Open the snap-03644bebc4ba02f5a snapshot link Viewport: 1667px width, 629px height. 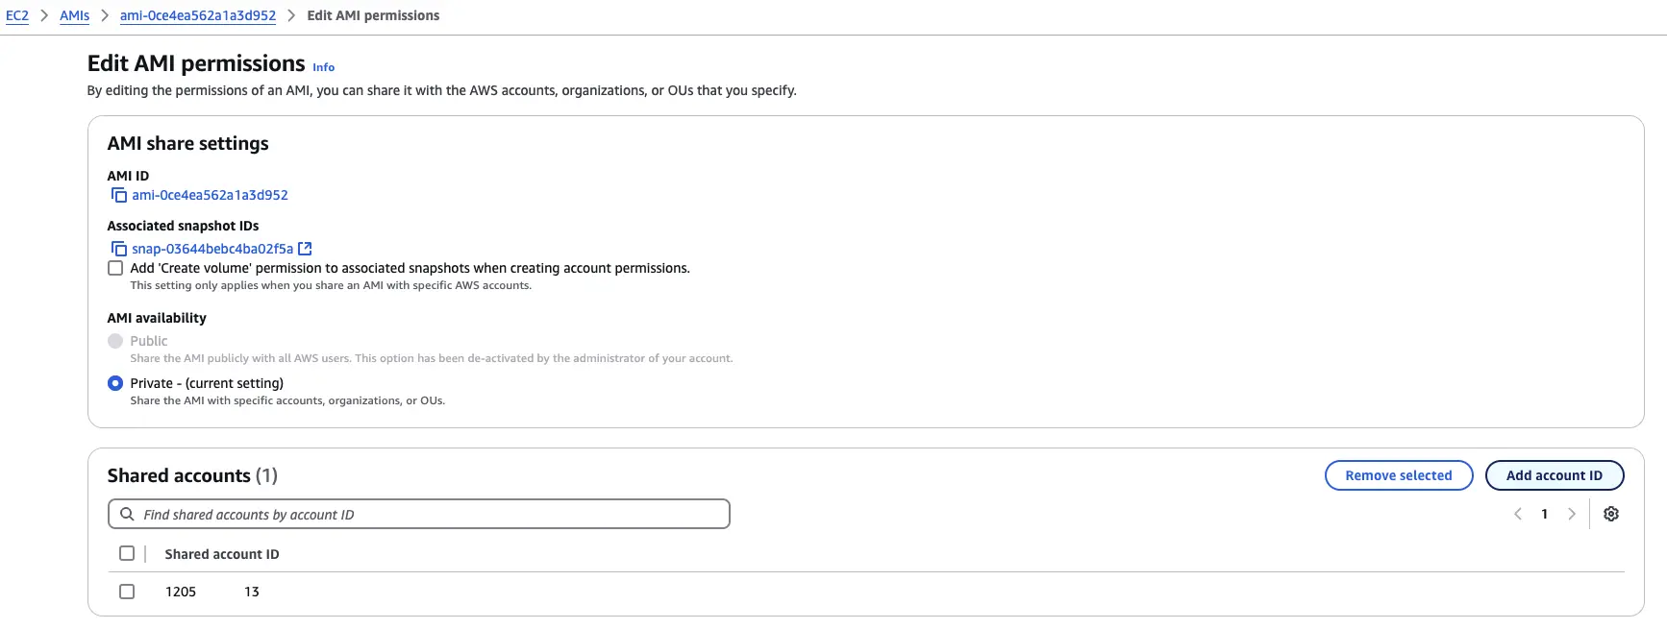point(212,249)
